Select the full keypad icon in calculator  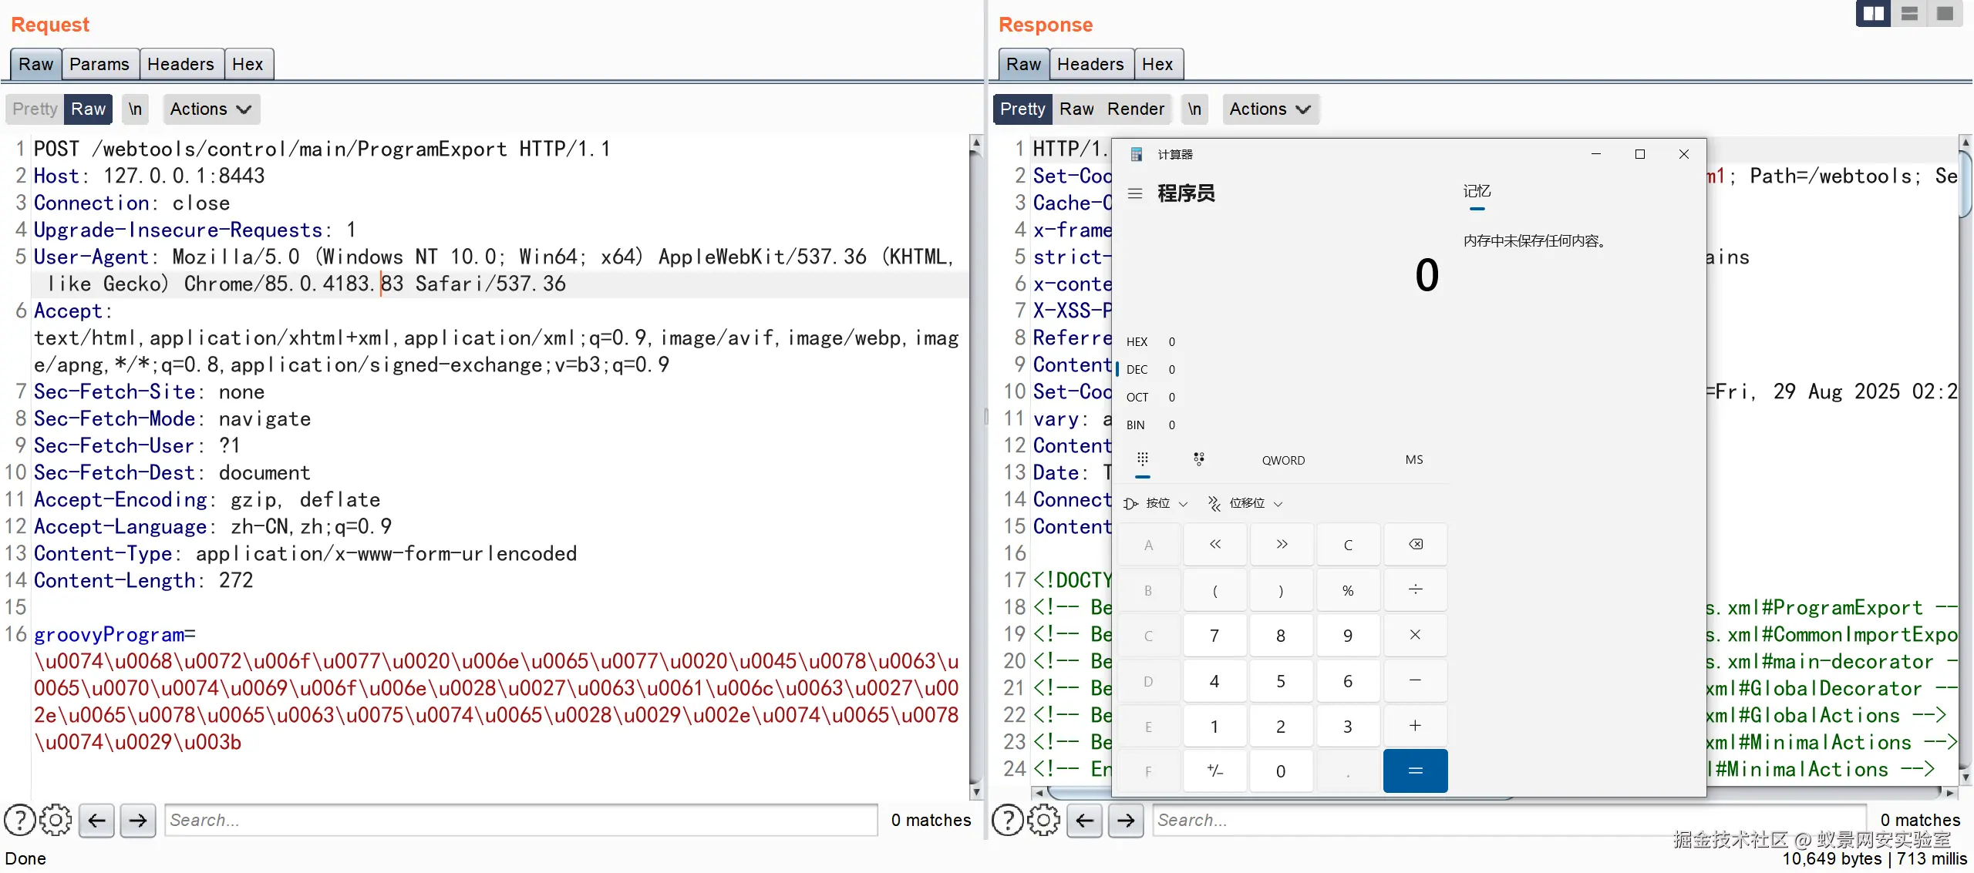tap(1142, 459)
